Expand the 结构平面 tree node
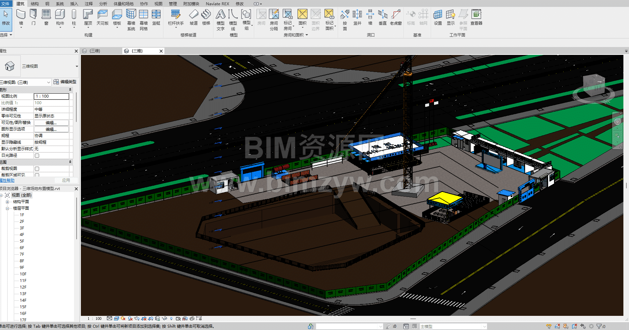 coord(7,202)
